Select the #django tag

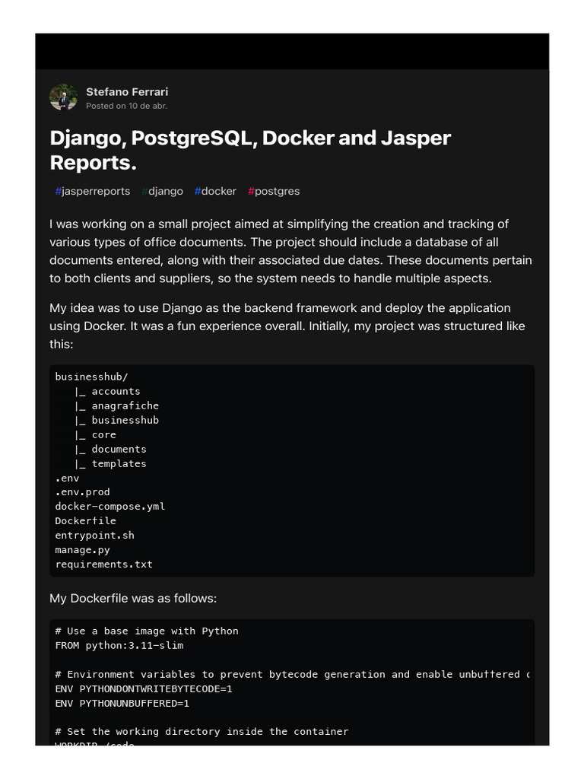coord(162,191)
